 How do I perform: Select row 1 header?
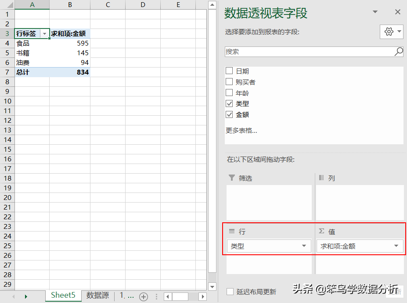click(x=7, y=14)
